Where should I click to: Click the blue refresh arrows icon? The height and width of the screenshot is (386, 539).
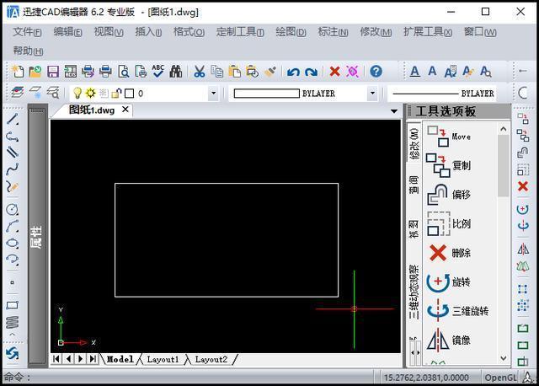pyautogui.click(x=13, y=353)
